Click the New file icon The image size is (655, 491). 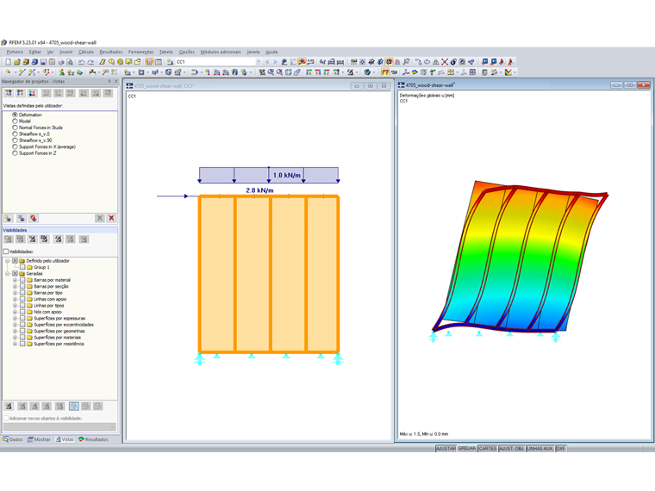(8, 62)
